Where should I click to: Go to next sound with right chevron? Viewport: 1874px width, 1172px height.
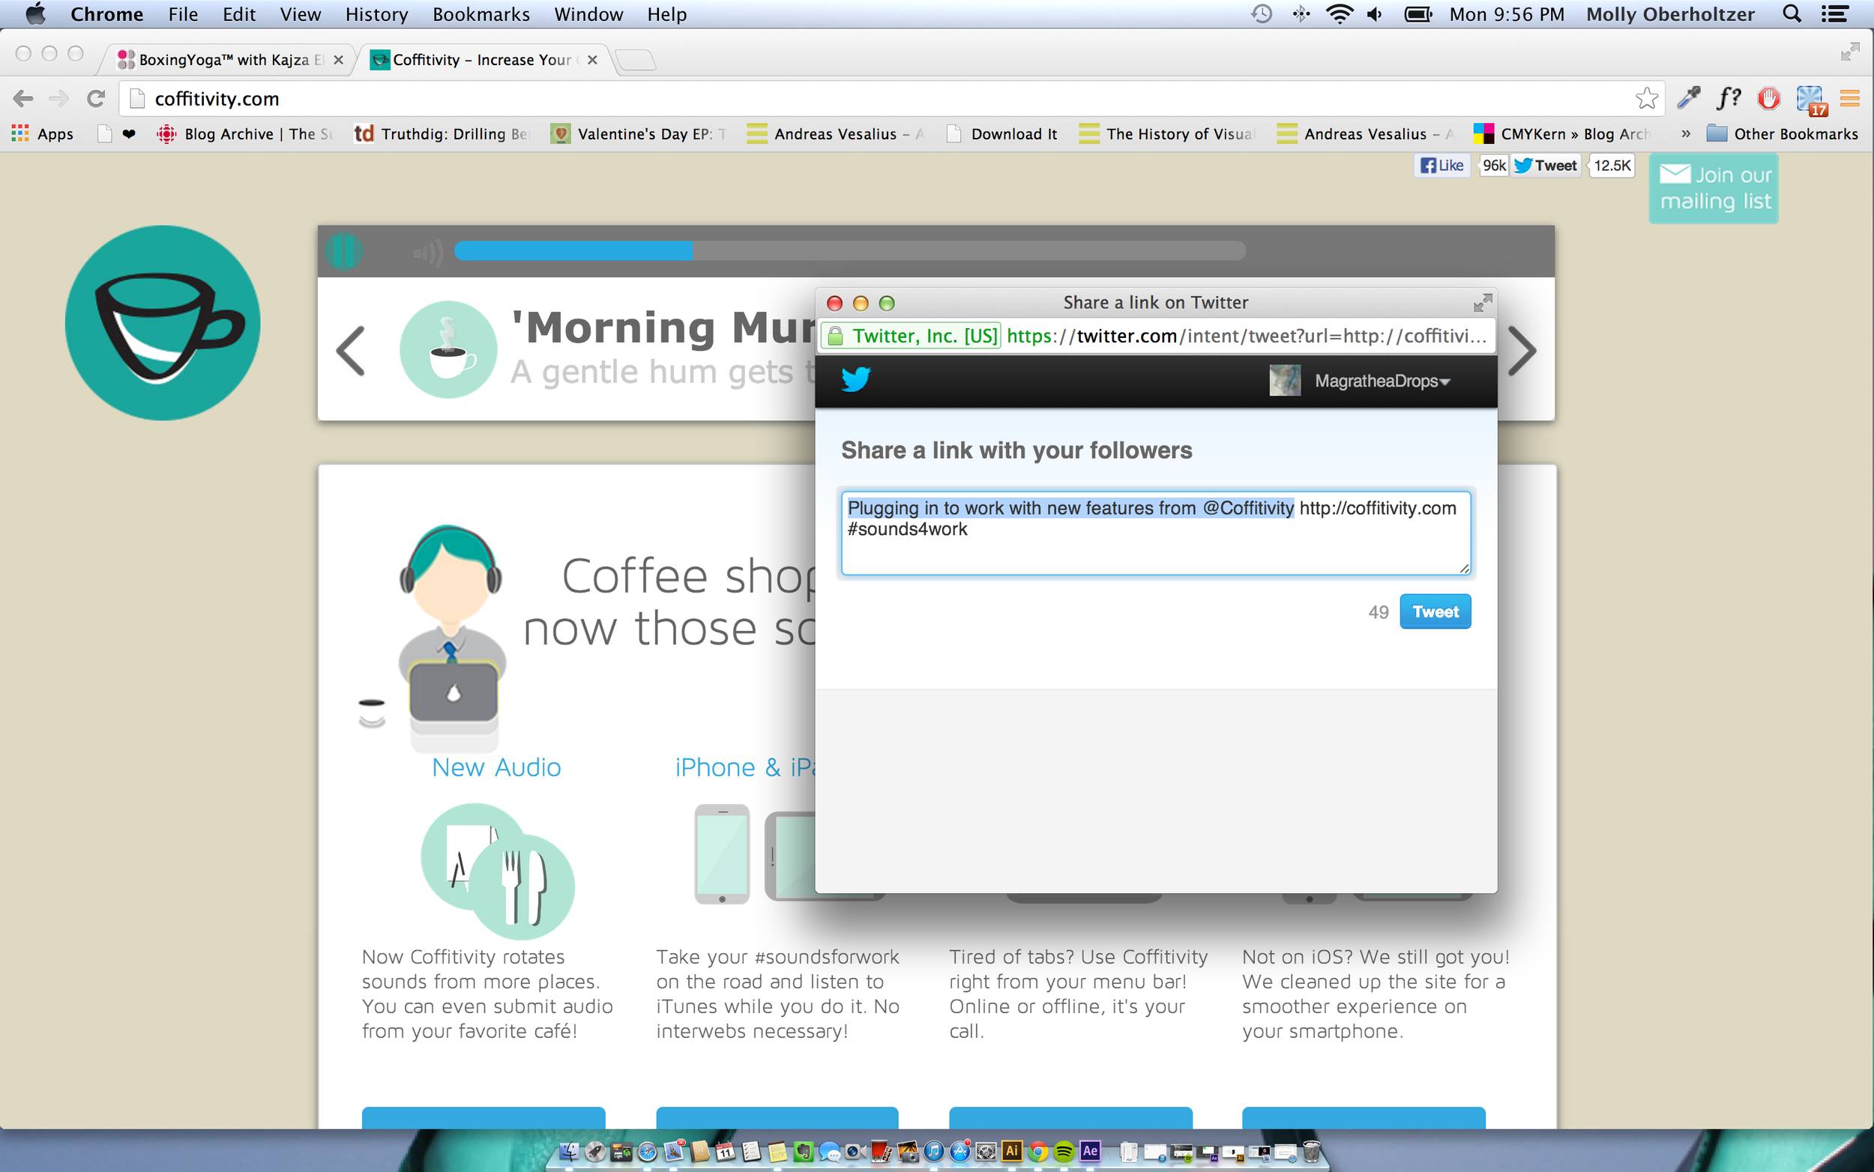(1521, 351)
